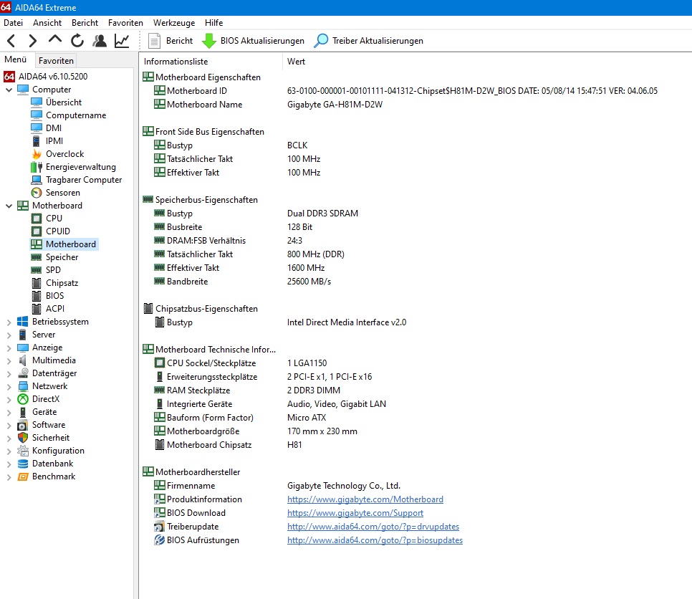Expand the Server node
692x599 pixels.
tap(9, 335)
